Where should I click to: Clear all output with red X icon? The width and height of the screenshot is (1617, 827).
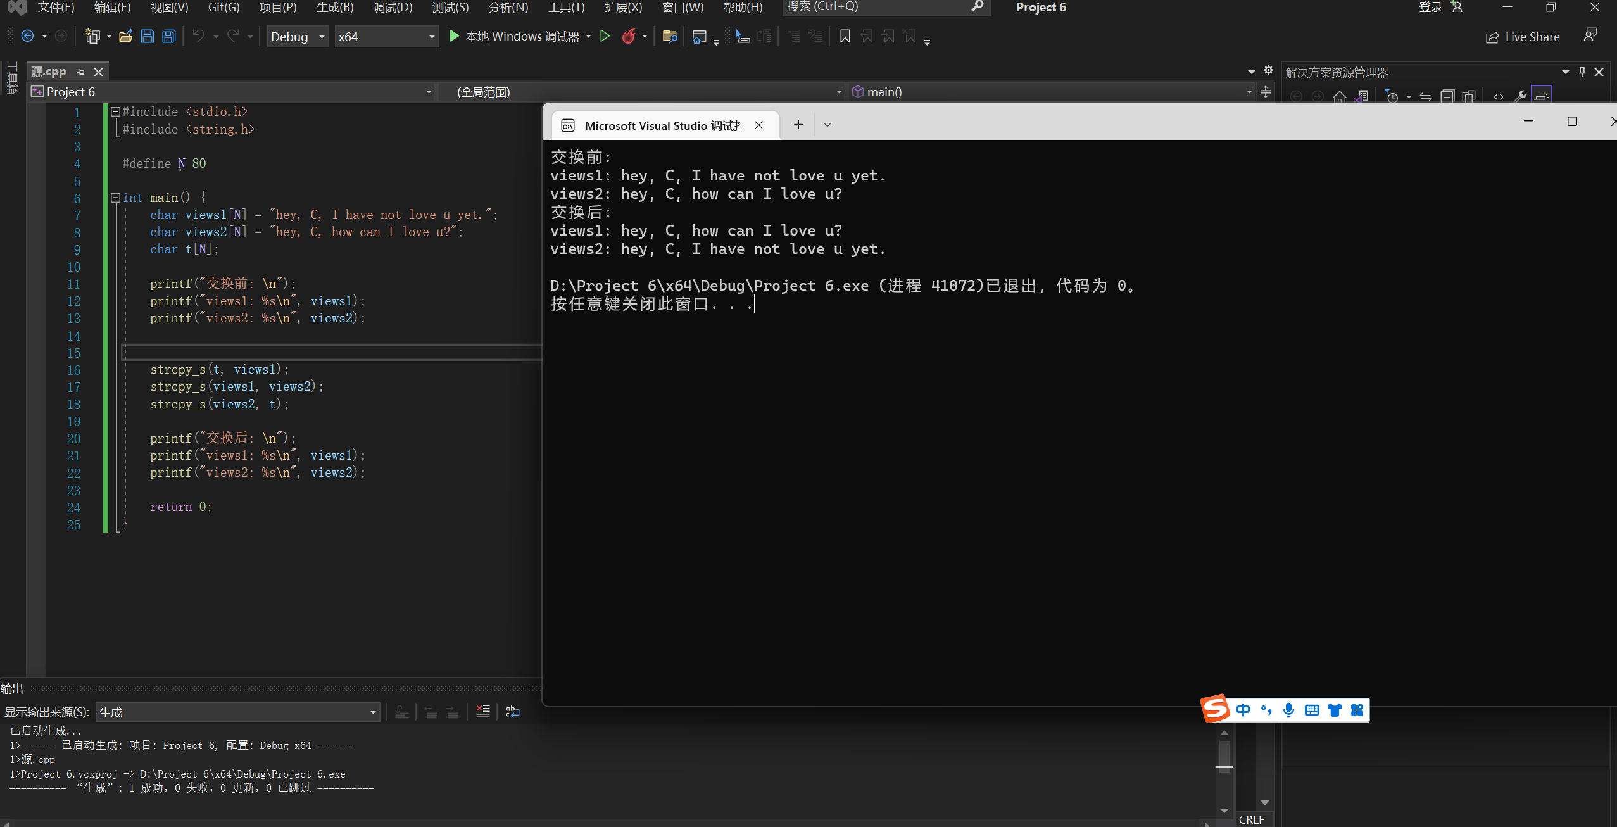[482, 712]
